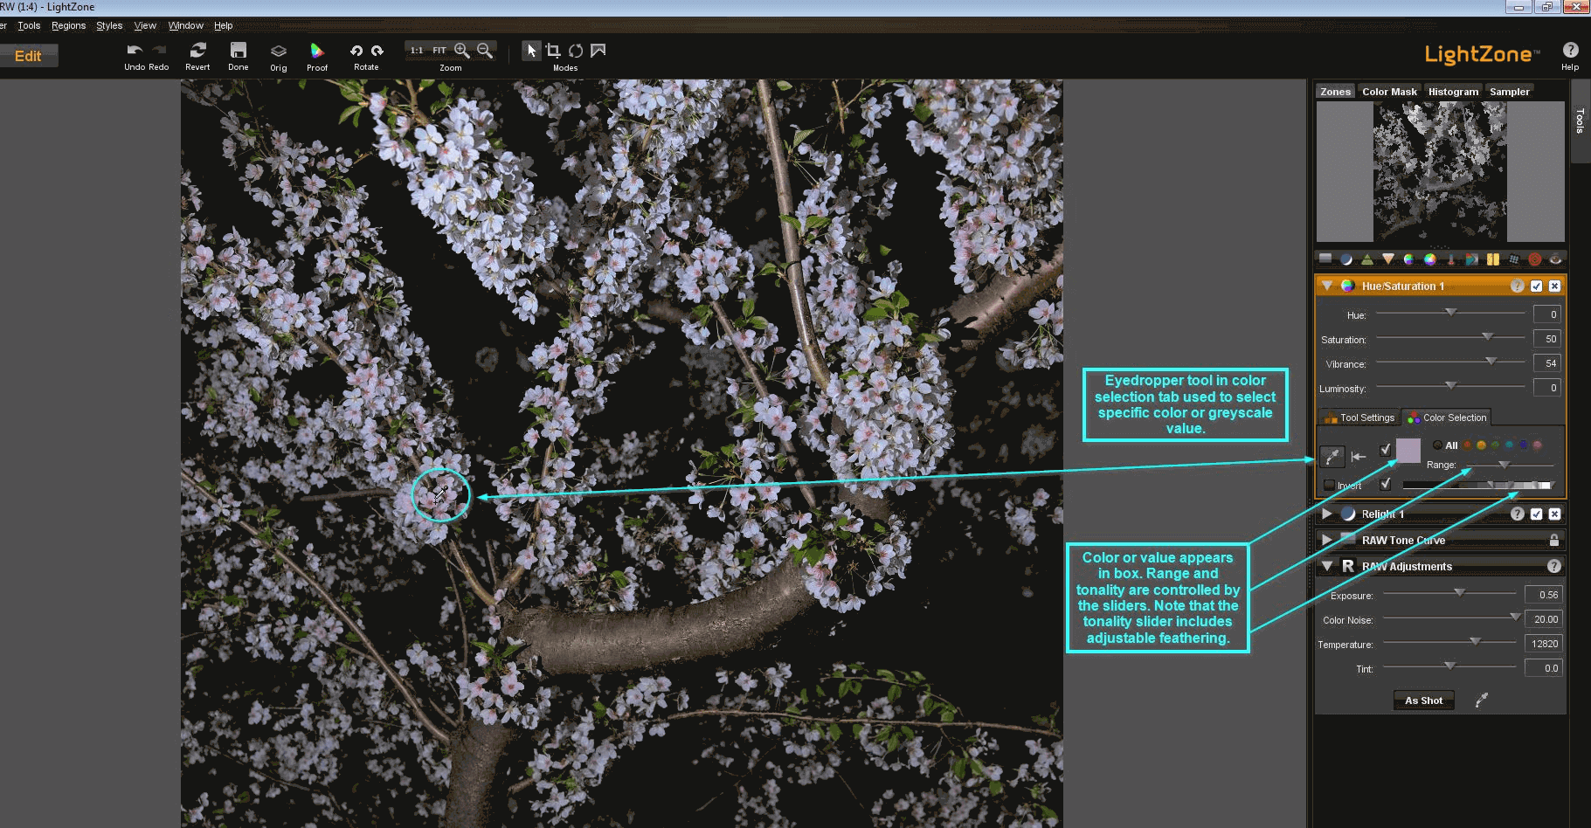Select the Sharpen tool icon
This screenshot has height=828, width=1591.
(1367, 259)
